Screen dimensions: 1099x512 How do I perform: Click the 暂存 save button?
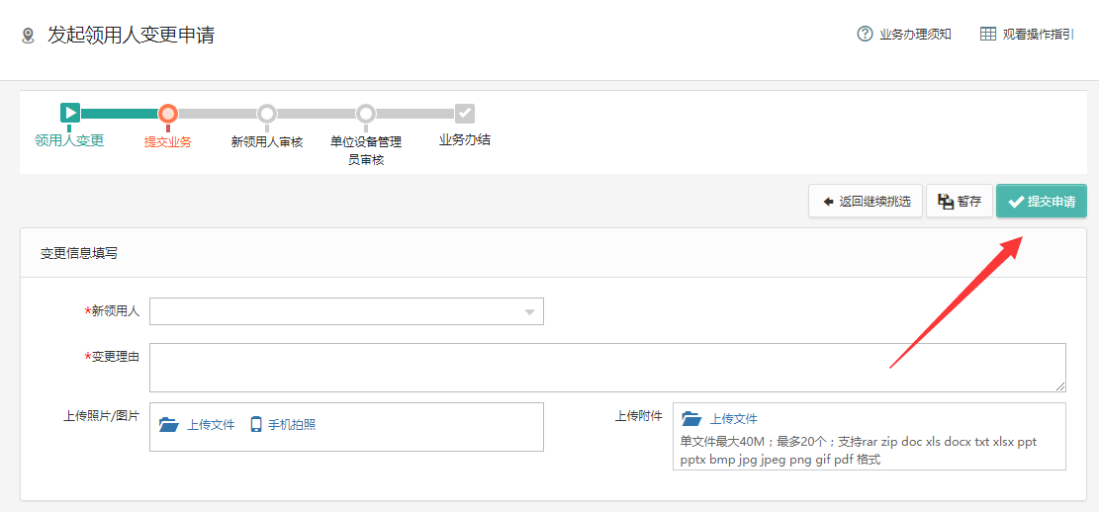959,201
